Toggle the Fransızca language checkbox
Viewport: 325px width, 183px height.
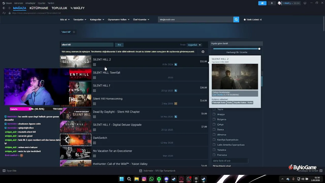tap(214, 155)
